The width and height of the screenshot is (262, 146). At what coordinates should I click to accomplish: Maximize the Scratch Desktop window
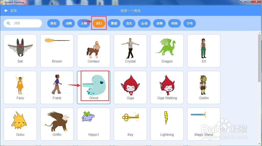click(x=248, y=2)
